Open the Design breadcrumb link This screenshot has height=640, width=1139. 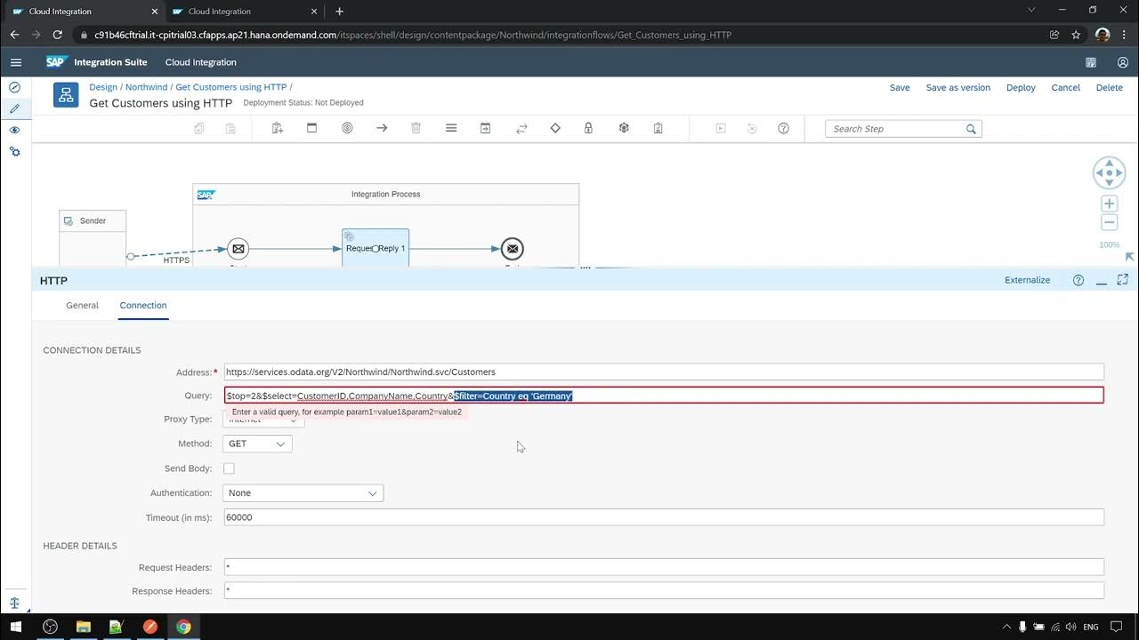coord(103,87)
